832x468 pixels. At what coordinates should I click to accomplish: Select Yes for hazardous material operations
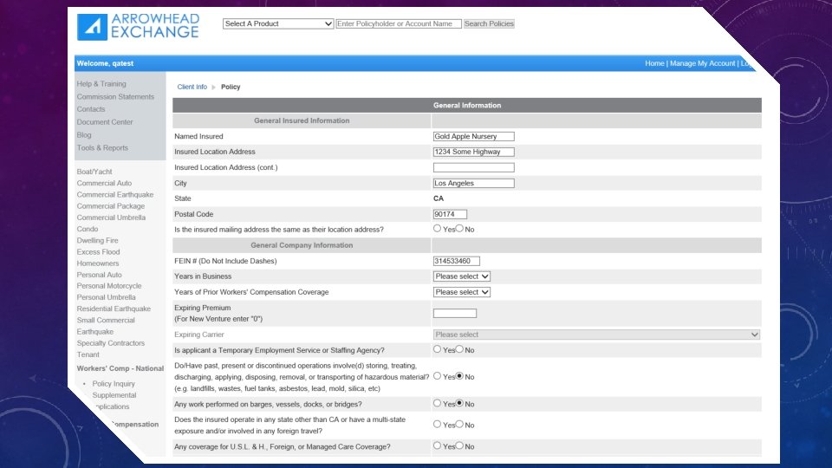click(x=437, y=376)
